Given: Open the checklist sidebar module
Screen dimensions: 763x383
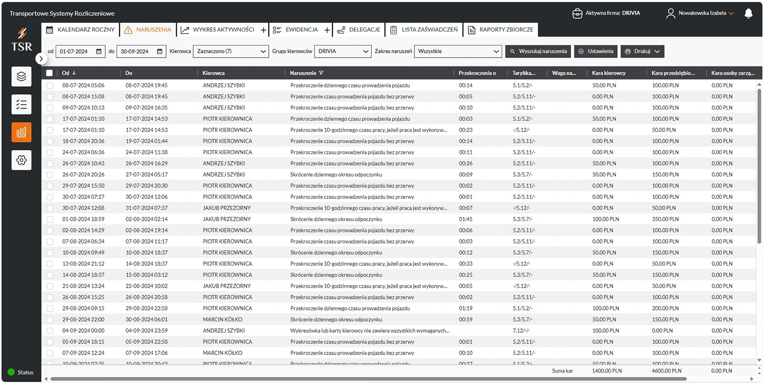Looking at the screenshot, I should click(x=21, y=104).
